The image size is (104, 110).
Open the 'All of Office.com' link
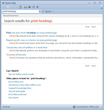[16, 82]
